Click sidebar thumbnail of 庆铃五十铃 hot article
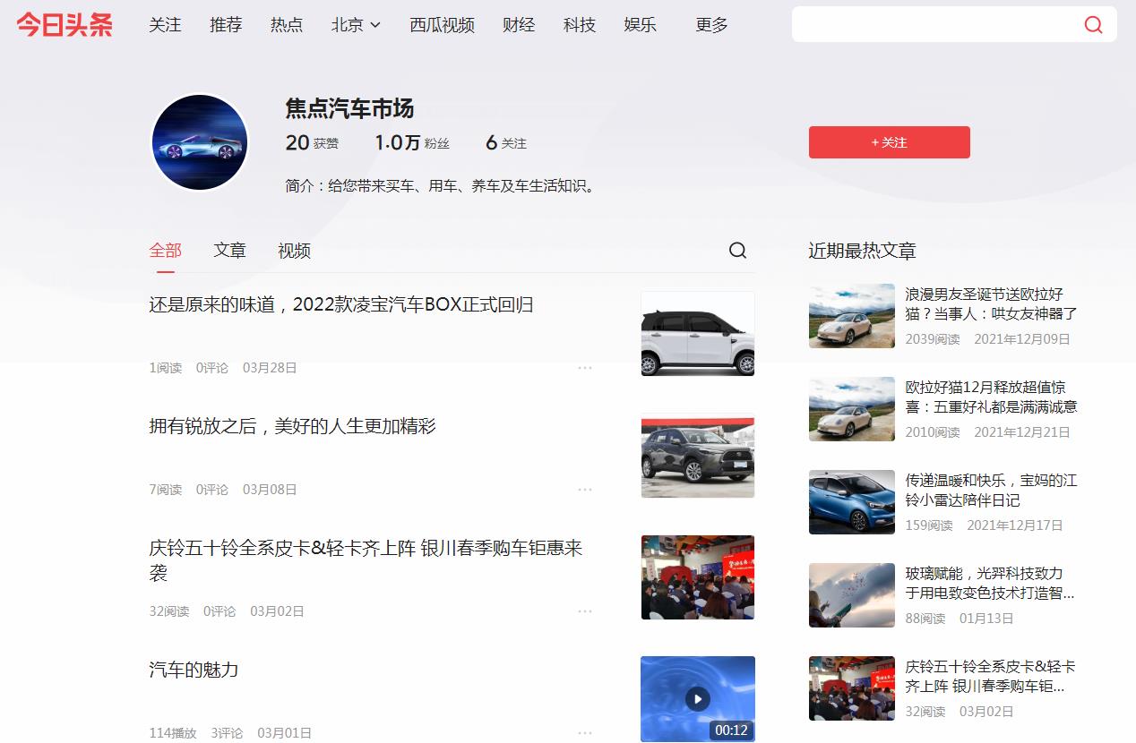 (x=852, y=688)
